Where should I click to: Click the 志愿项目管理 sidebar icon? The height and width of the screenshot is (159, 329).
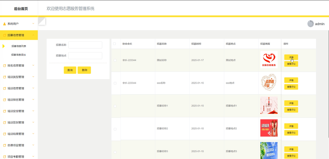5,145
